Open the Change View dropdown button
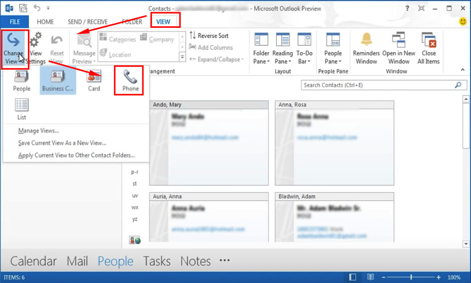This screenshot has height=283, width=471. coord(14,49)
